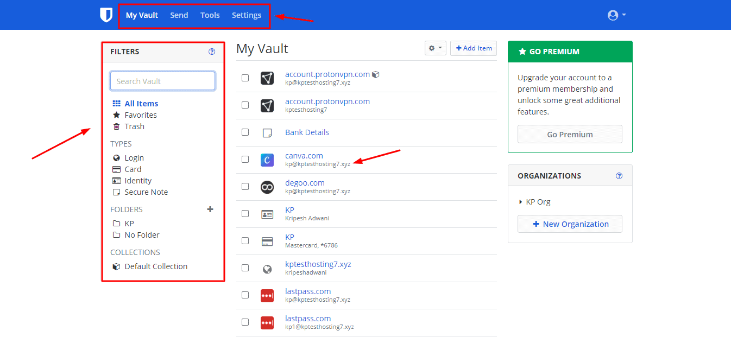Click the Search Vault field
731x337 pixels.
tap(162, 81)
